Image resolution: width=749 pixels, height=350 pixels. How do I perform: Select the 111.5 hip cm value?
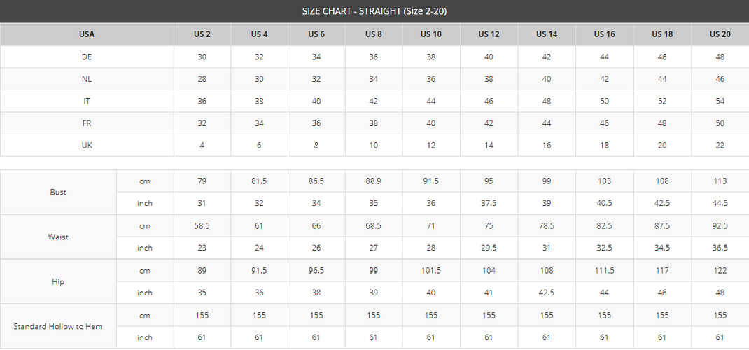(604, 270)
